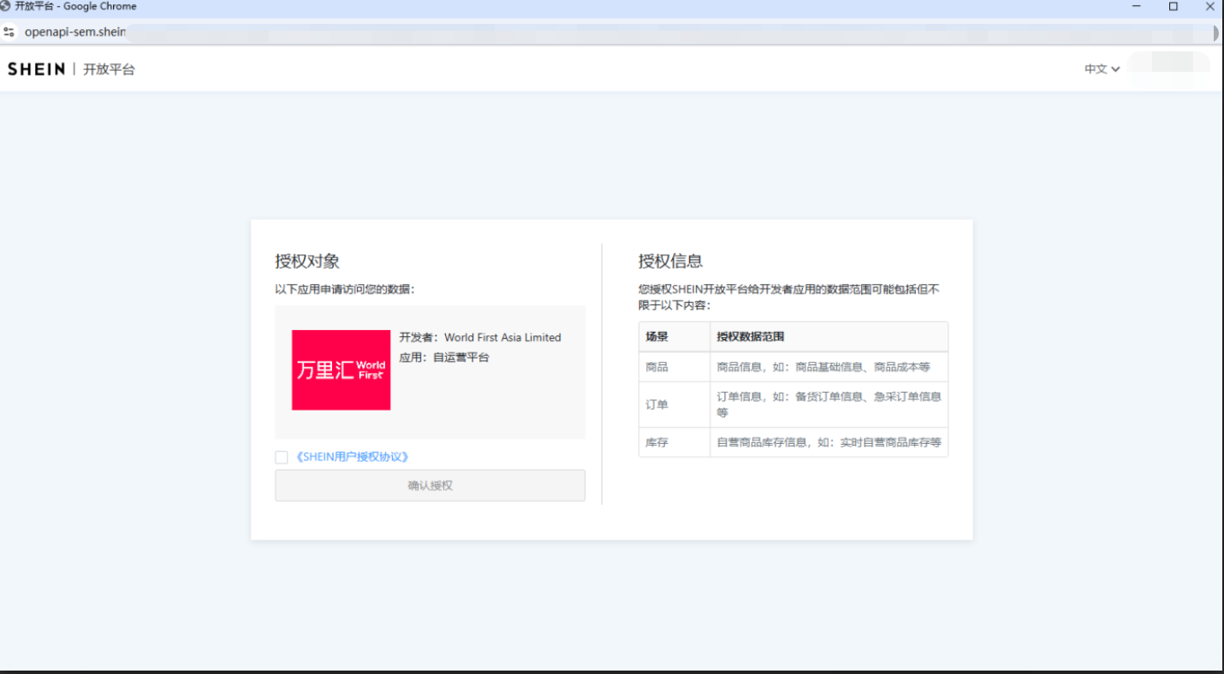The image size is (1224, 674).
Task: Click the chevron arrow beside 中文
Action: (x=1115, y=69)
